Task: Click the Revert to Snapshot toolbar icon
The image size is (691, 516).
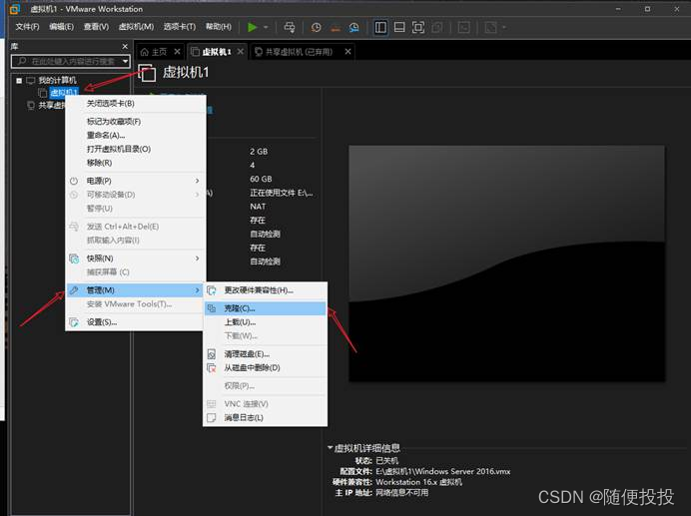Action: click(336, 27)
